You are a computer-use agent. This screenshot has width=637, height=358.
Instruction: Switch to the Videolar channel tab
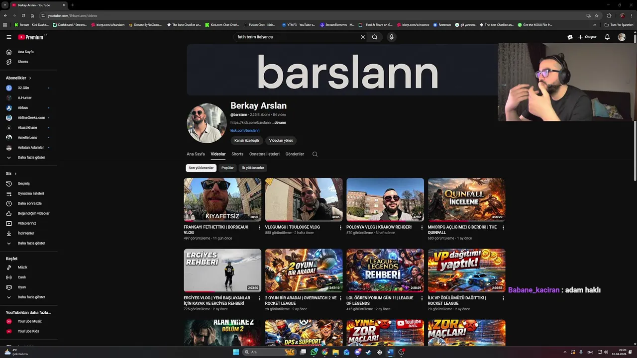click(x=218, y=154)
